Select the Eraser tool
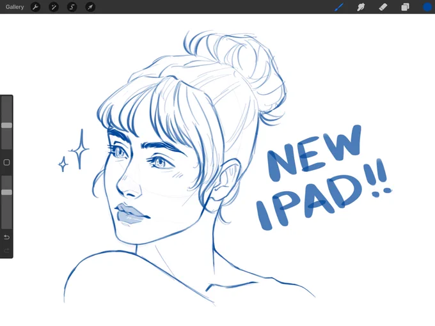Screen dimensions: 435x326 click(x=383, y=7)
